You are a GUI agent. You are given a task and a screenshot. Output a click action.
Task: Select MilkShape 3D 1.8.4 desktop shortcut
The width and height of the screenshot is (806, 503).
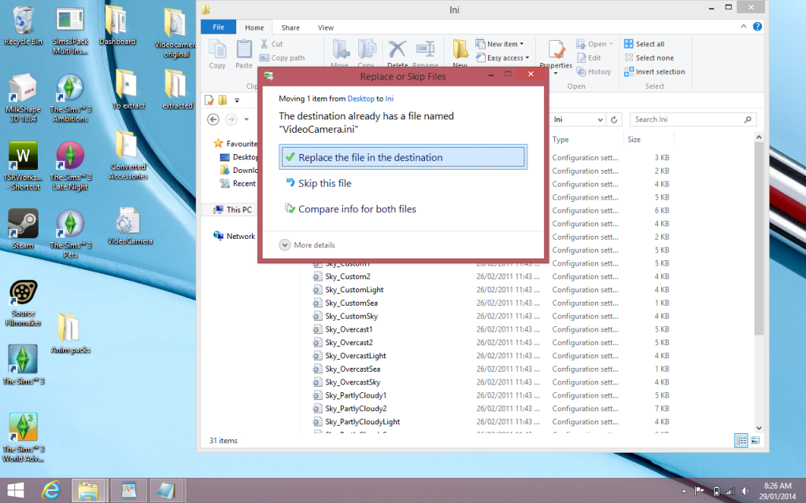pos(23,97)
